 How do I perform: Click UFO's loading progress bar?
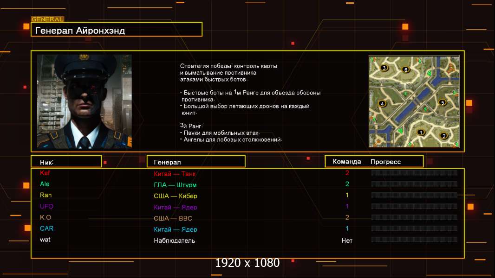(x=414, y=206)
